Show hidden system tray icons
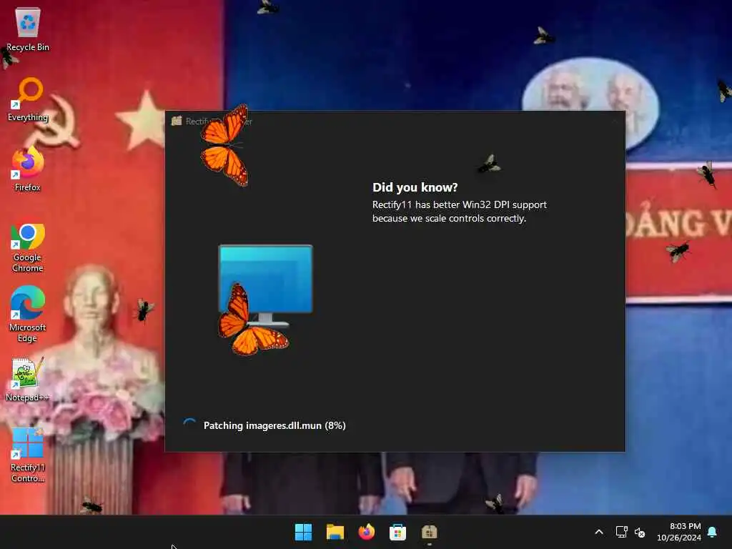 (599, 532)
